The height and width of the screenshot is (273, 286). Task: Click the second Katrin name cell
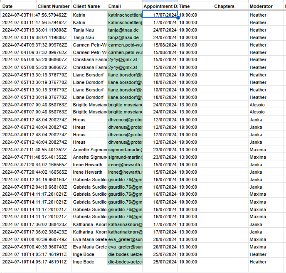(x=89, y=22)
